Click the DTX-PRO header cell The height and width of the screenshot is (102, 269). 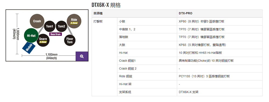tap(220, 13)
